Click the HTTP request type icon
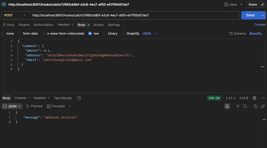267x148 pixels. (4, 4)
